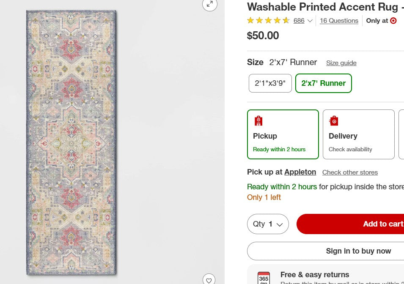The width and height of the screenshot is (404, 284).
Task: Click the Free & easy returns text
Action: coord(315,275)
